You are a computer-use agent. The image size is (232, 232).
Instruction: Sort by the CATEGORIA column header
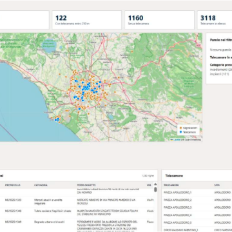[41, 185]
